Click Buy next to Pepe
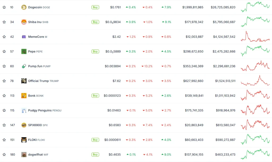 pyautogui.click(x=95, y=51)
